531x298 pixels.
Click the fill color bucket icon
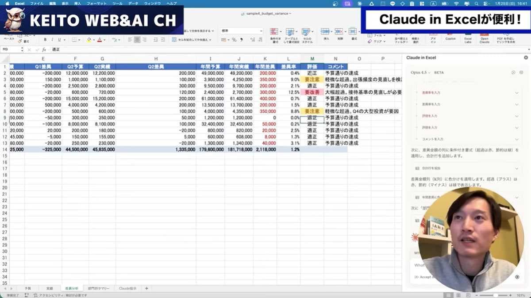tap(88, 40)
